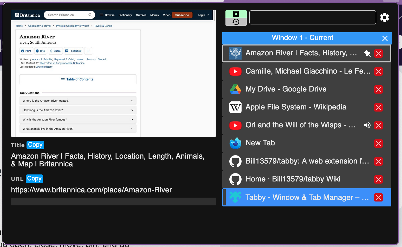Click the restore history icon in Tabby

(x=236, y=22)
